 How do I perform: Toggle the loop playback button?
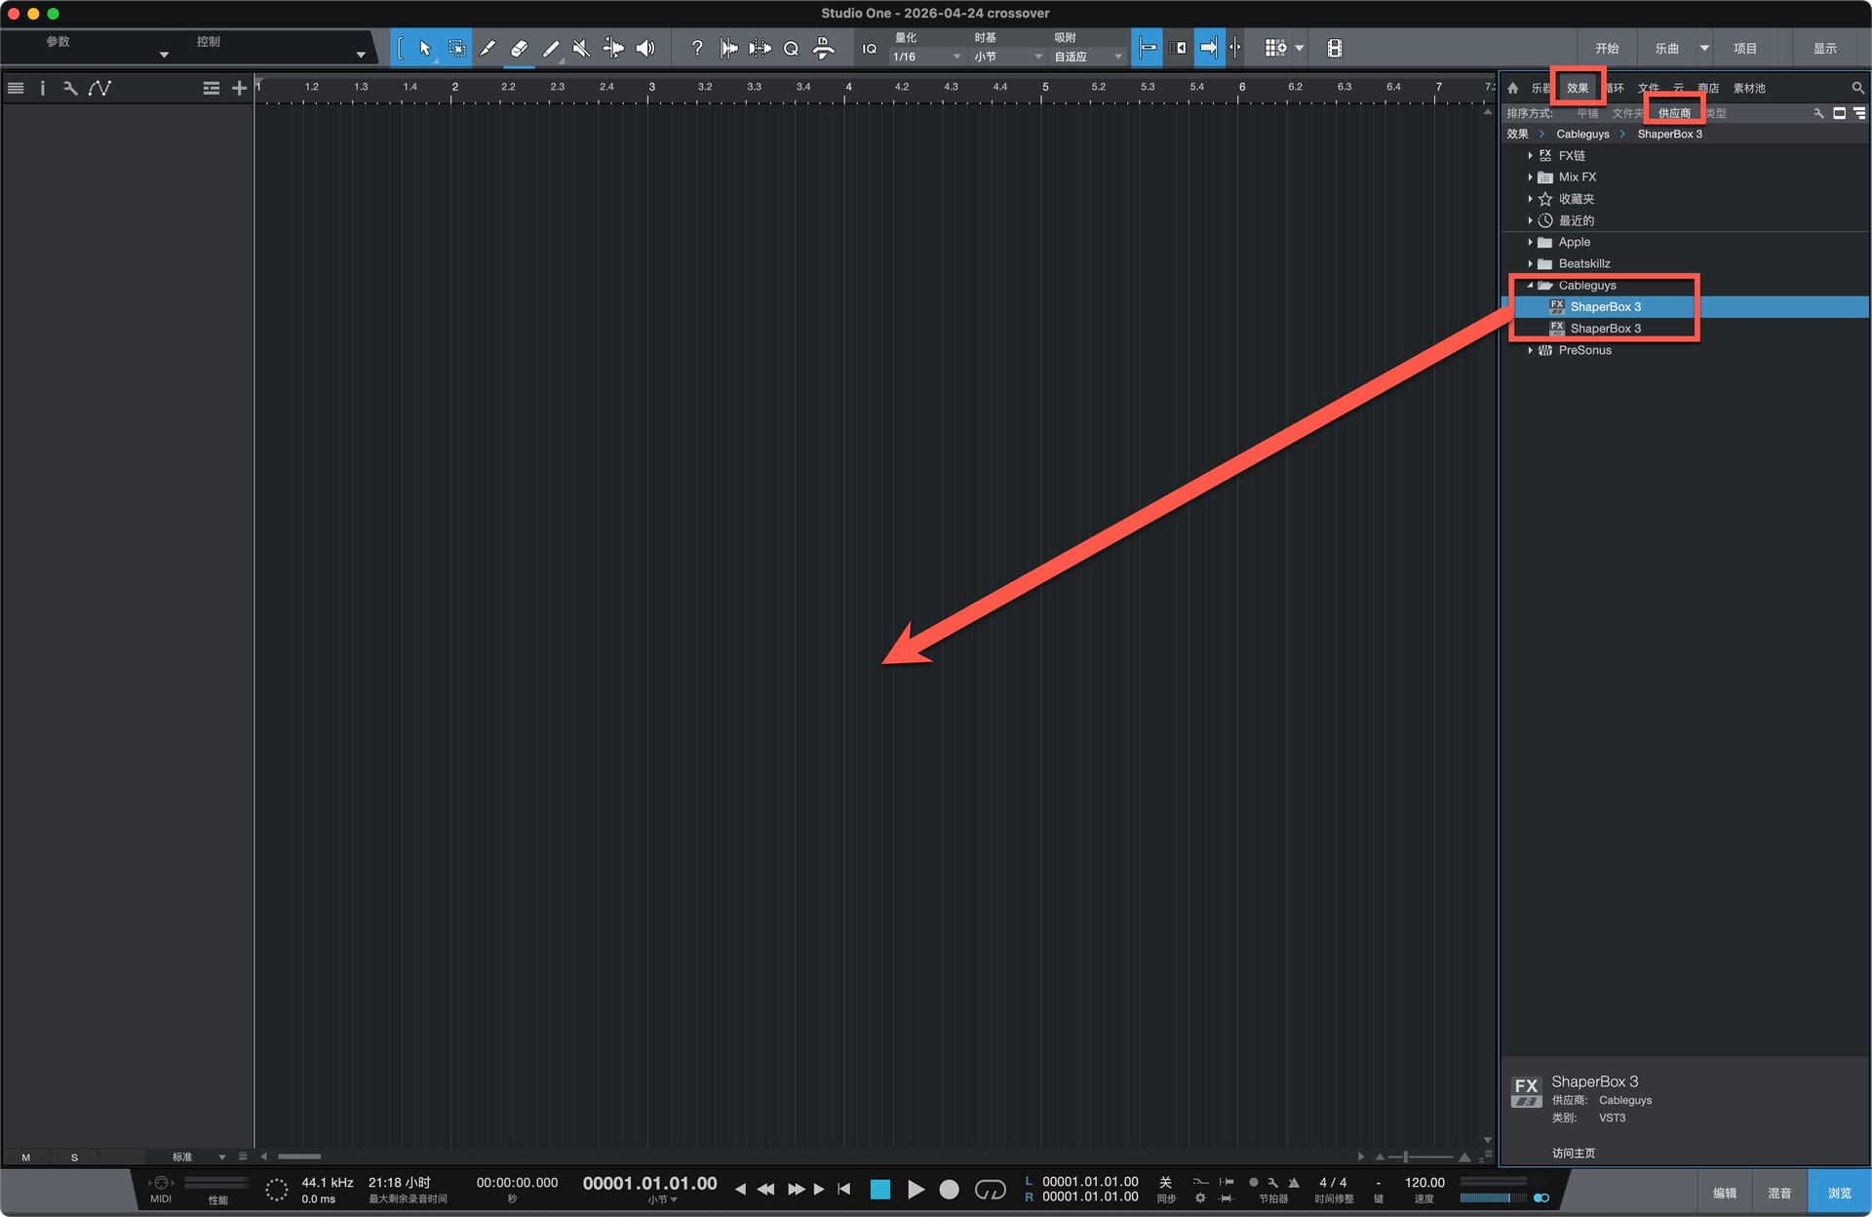click(x=990, y=1189)
